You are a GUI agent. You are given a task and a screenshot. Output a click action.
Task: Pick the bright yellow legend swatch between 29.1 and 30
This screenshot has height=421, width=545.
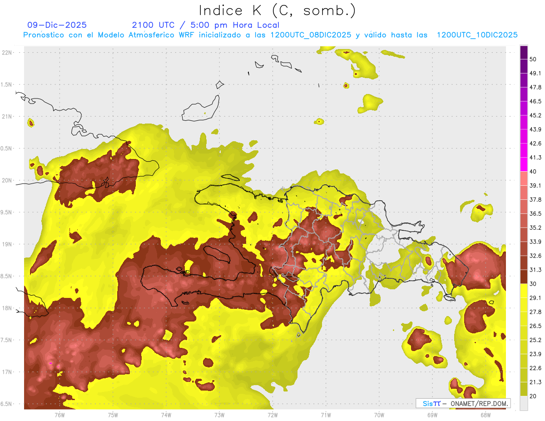[x=524, y=291]
